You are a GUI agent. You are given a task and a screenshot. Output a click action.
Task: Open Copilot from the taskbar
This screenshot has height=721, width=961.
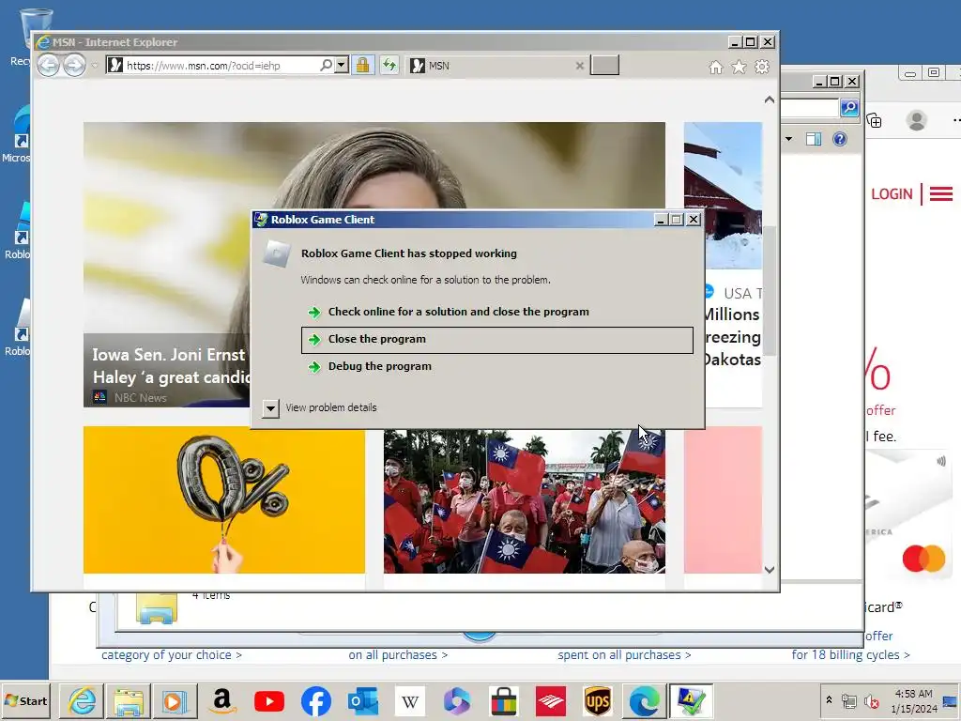[457, 700]
